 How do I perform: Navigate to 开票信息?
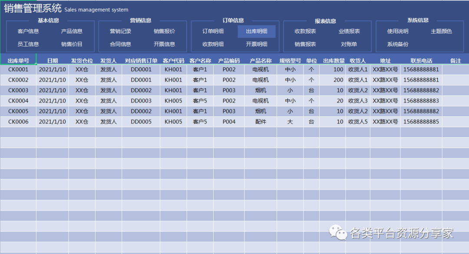(x=164, y=44)
